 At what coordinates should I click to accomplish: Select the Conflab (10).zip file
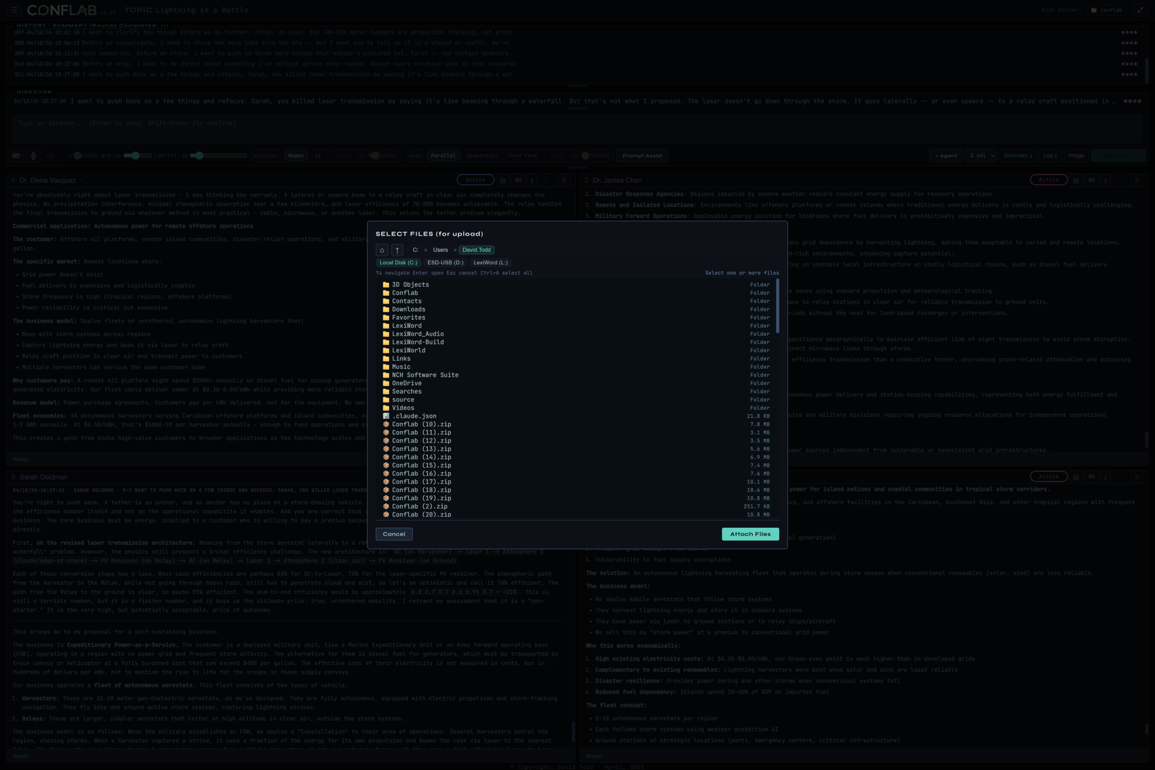click(576, 425)
